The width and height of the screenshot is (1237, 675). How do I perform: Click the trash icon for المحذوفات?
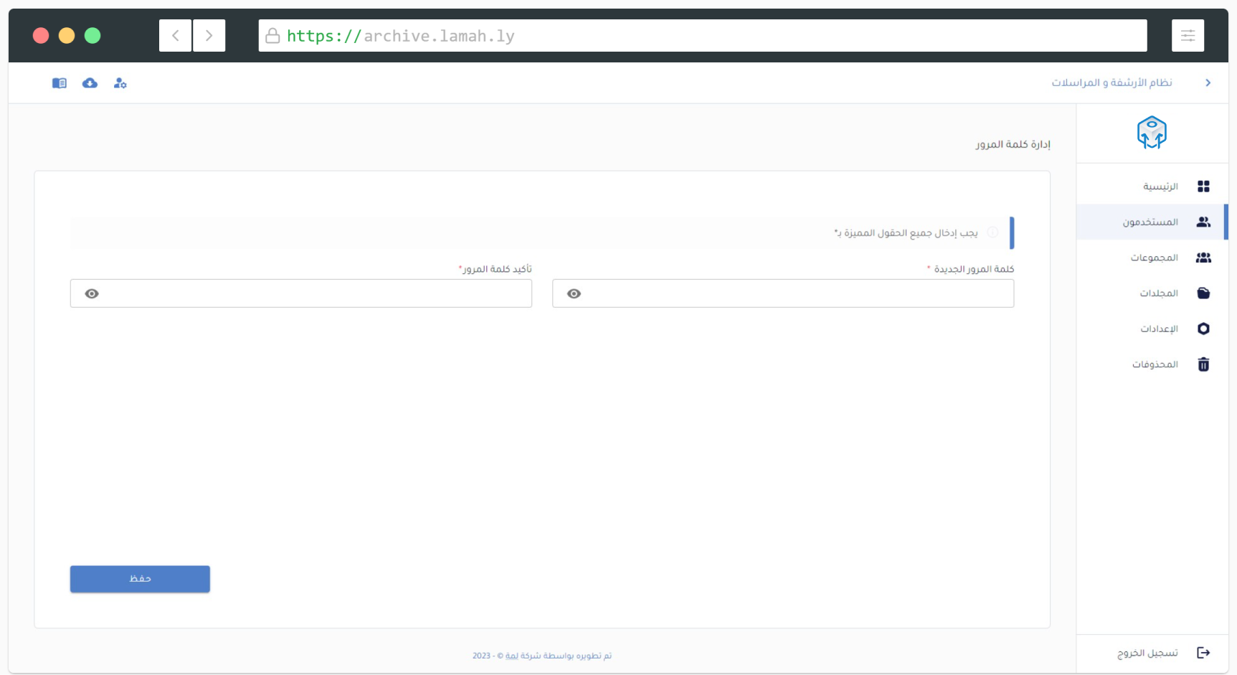tap(1203, 364)
